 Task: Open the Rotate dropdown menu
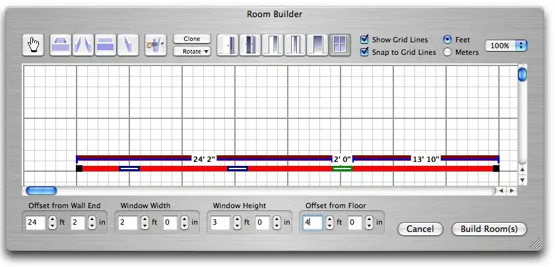click(x=192, y=51)
